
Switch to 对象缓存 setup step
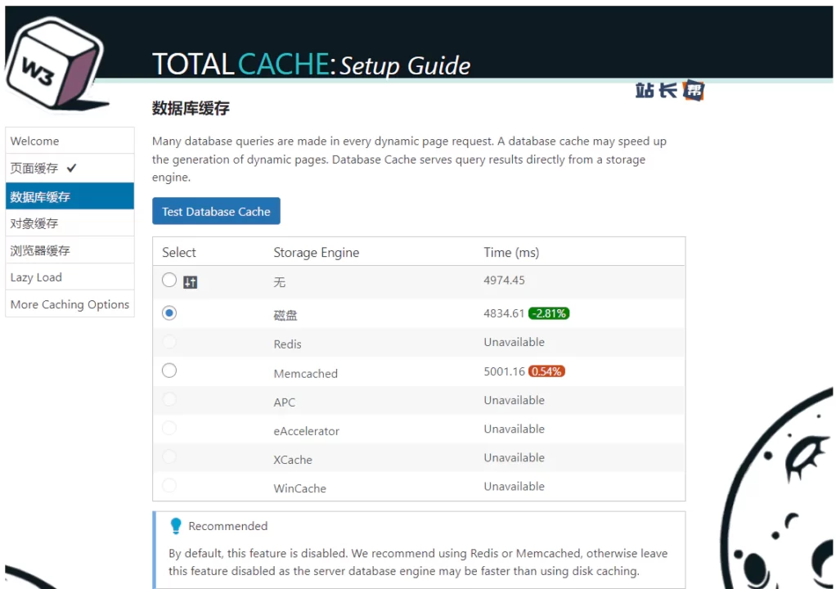coord(34,223)
